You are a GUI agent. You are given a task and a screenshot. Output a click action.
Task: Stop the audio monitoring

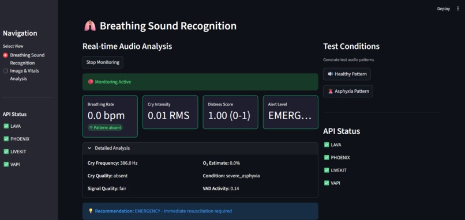pos(103,62)
